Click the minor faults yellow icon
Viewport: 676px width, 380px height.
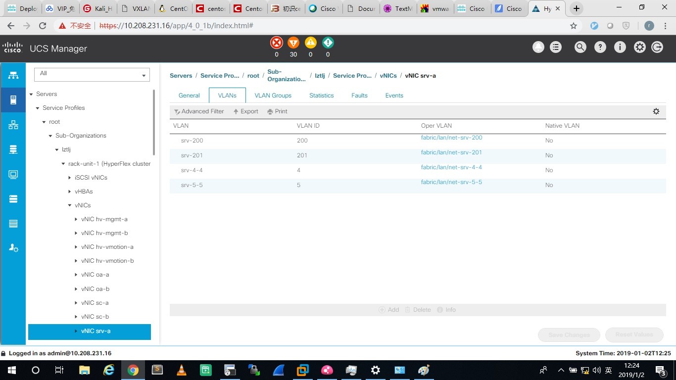pos(311,43)
